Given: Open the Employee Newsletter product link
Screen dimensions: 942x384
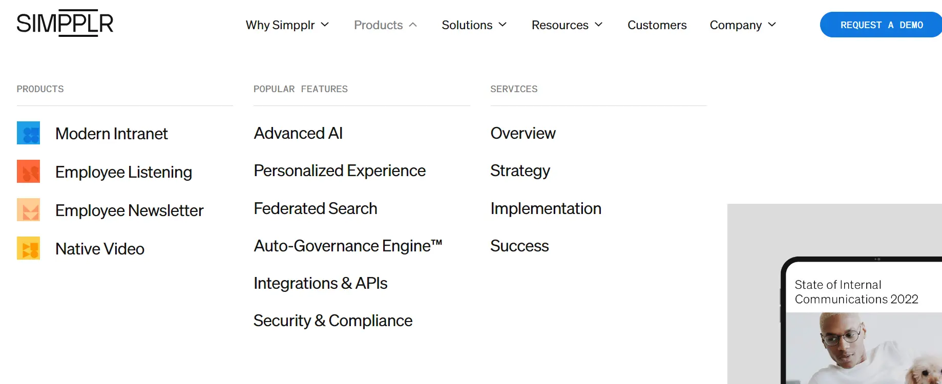Looking at the screenshot, I should [x=129, y=210].
